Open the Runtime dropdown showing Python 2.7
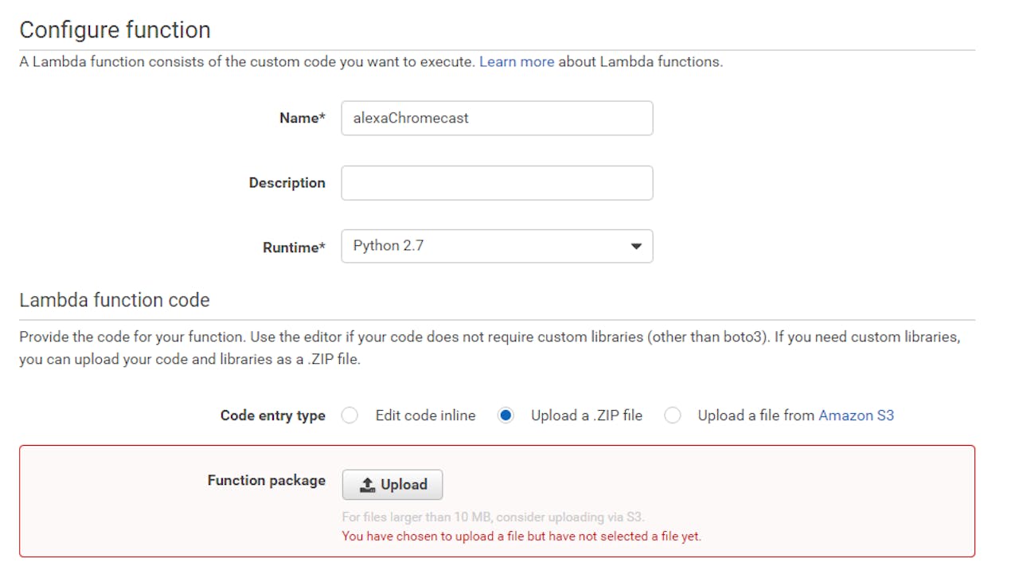The width and height of the screenshot is (1019, 566). point(486,246)
